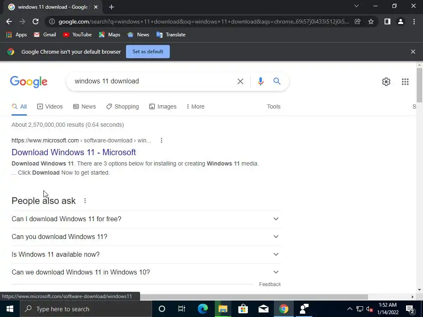Open the Maps bookmark
Screen dimensions: 423x317
[x=109, y=35]
